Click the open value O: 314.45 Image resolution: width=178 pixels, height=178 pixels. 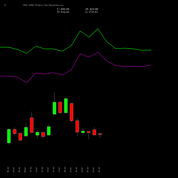click(x=63, y=12)
